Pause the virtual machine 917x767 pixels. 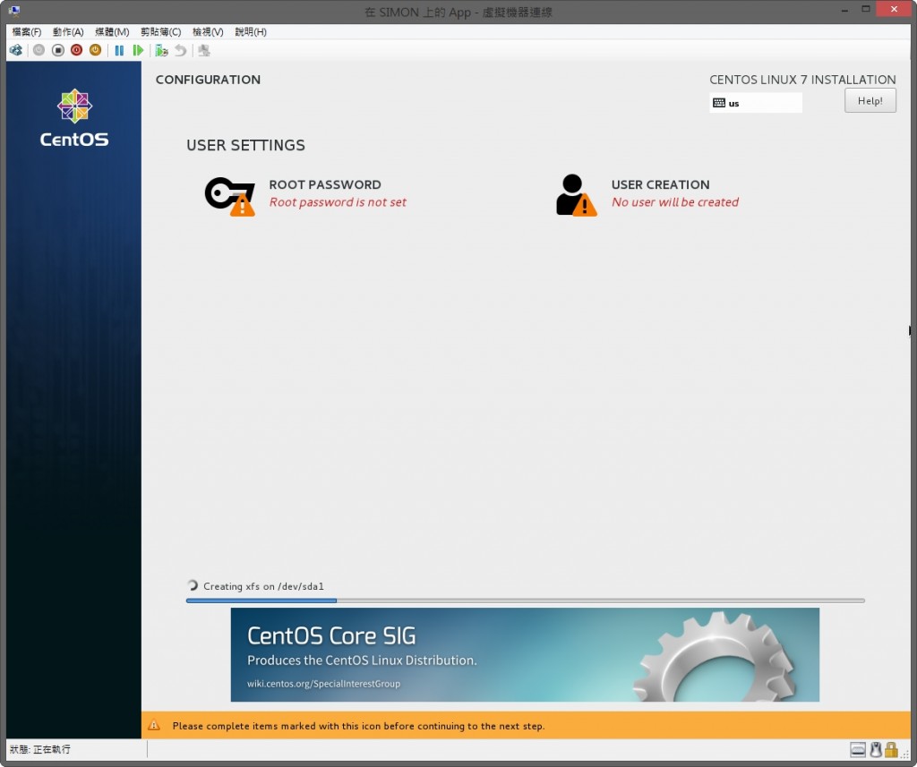(x=119, y=50)
